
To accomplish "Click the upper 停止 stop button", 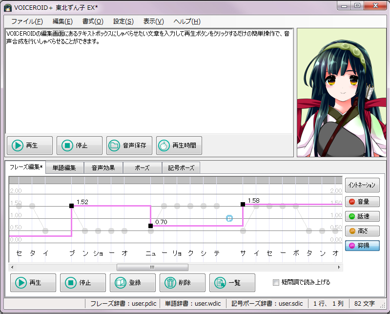I will (80, 146).
